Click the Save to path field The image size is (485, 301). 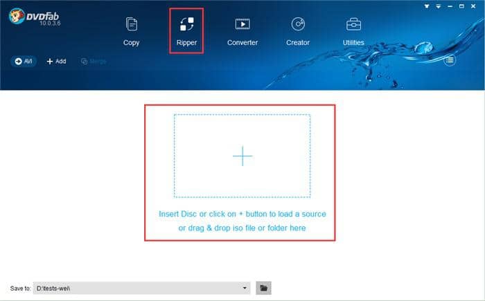pyautogui.click(x=141, y=288)
